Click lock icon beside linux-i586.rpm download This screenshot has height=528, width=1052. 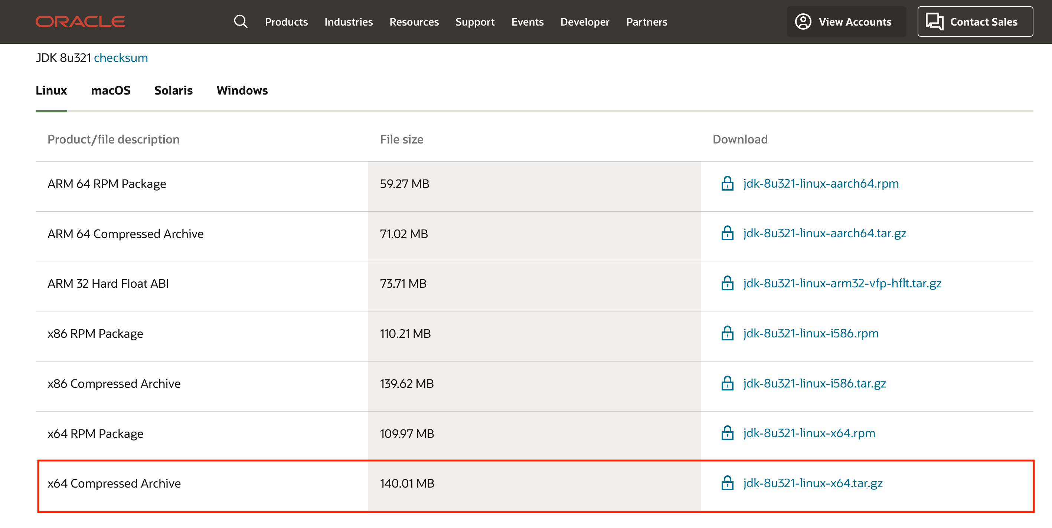[x=727, y=333]
